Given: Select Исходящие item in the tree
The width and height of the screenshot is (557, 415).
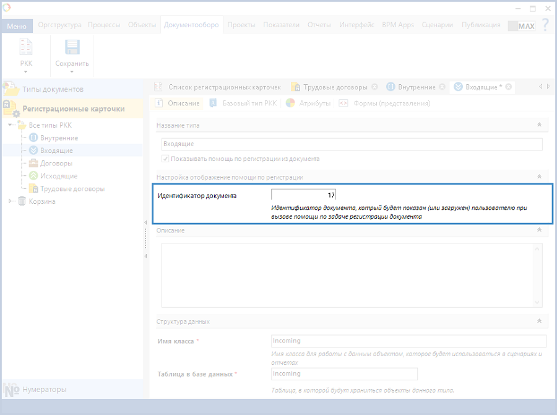Looking at the screenshot, I should 58,176.
